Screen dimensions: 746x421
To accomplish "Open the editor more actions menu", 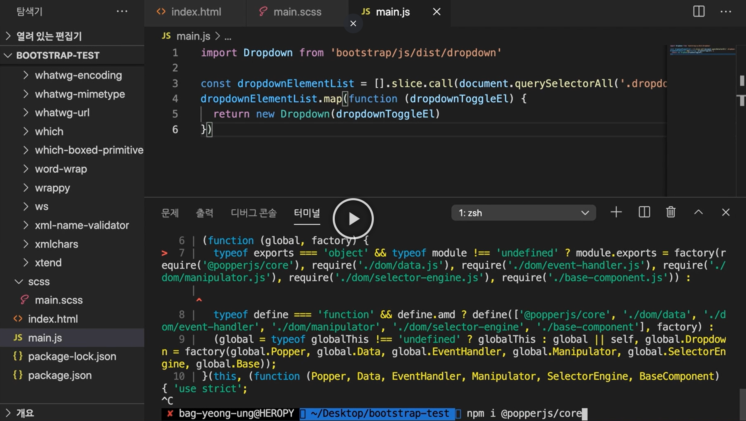I will tap(726, 12).
